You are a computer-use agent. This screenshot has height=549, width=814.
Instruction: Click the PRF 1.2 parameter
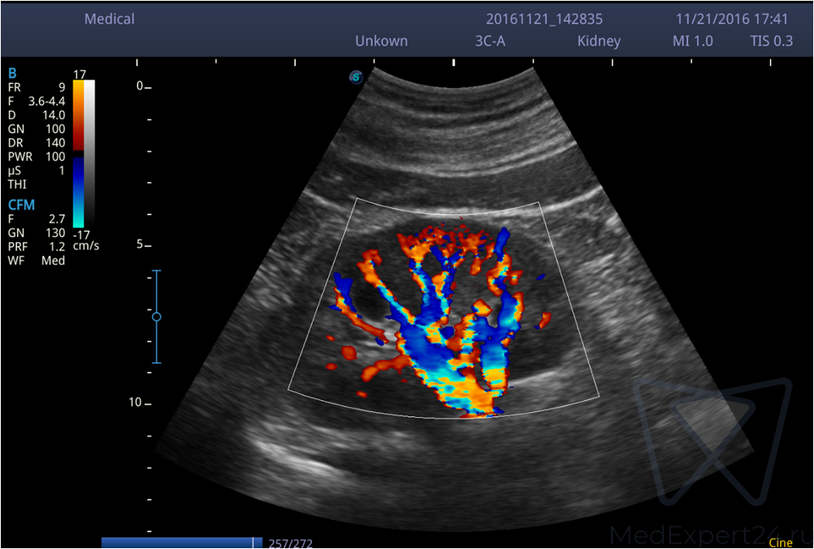[x=37, y=247]
